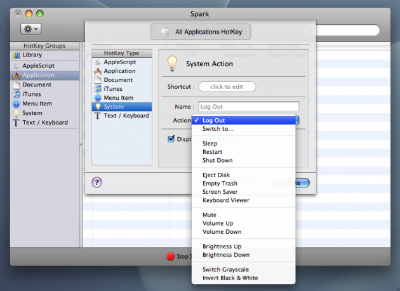The image size is (400, 291).
Task: Click the System bulb icon in HotKey Groups
Action: (x=17, y=113)
